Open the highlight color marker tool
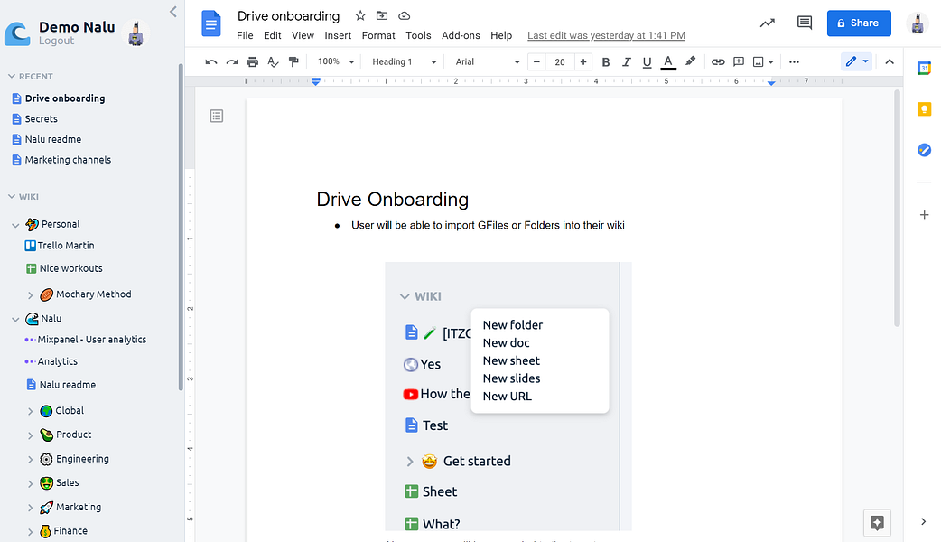This screenshot has width=941, height=542. tap(690, 61)
